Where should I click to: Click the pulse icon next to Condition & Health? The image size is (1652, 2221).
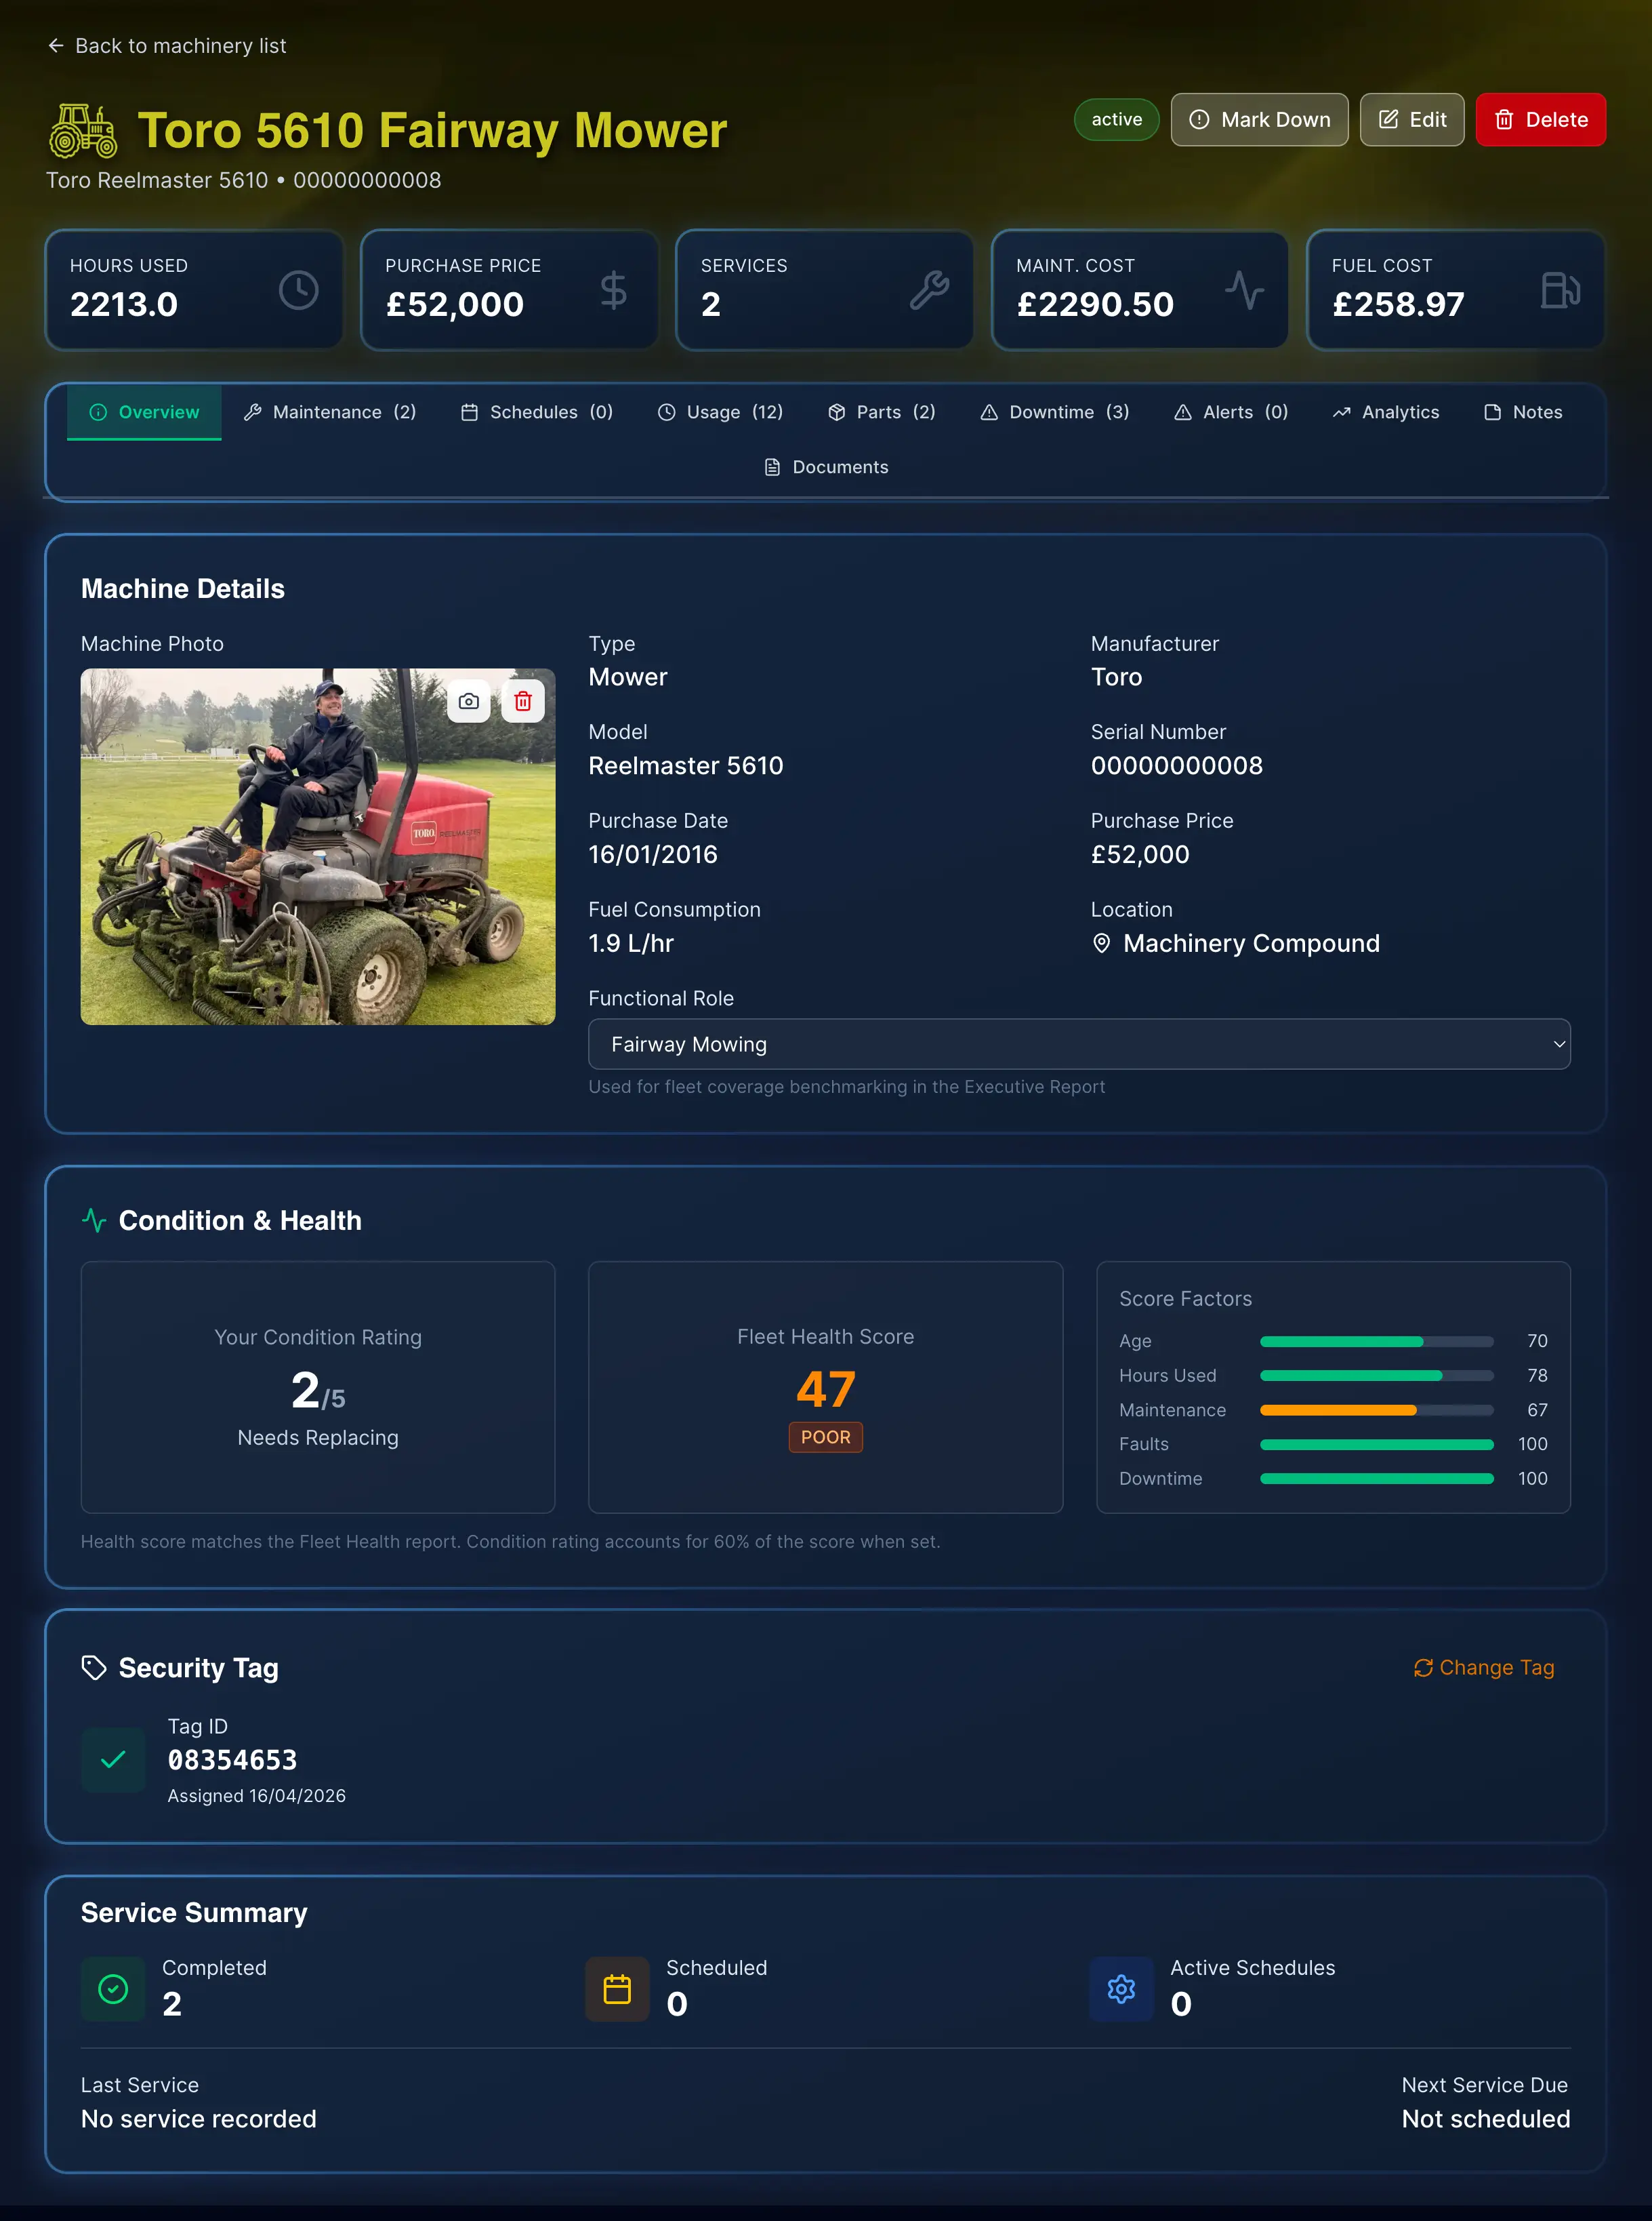94,1220
